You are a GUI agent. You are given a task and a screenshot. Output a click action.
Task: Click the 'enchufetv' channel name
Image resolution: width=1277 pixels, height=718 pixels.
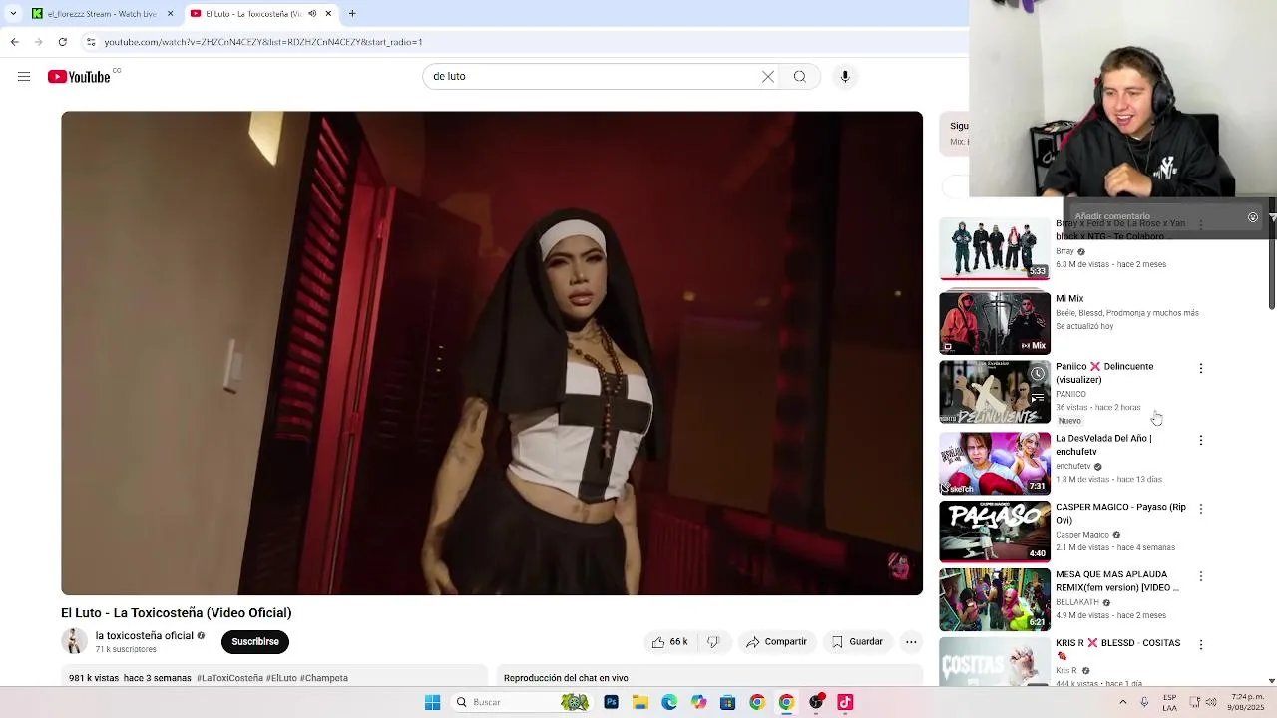pyautogui.click(x=1073, y=466)
